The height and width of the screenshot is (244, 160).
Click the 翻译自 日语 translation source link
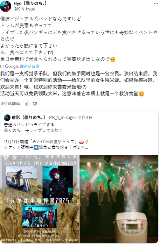coord(29,66)
